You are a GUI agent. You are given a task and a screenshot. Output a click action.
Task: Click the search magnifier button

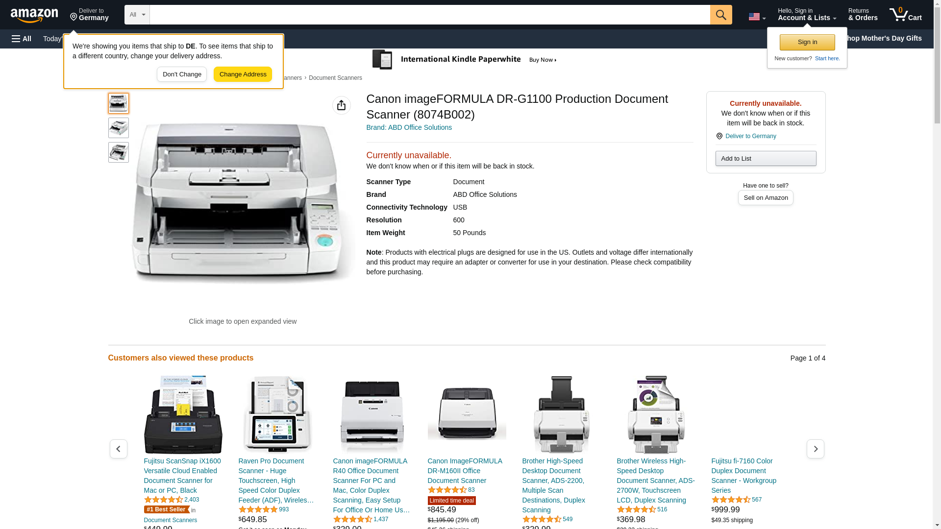[720, 15]
